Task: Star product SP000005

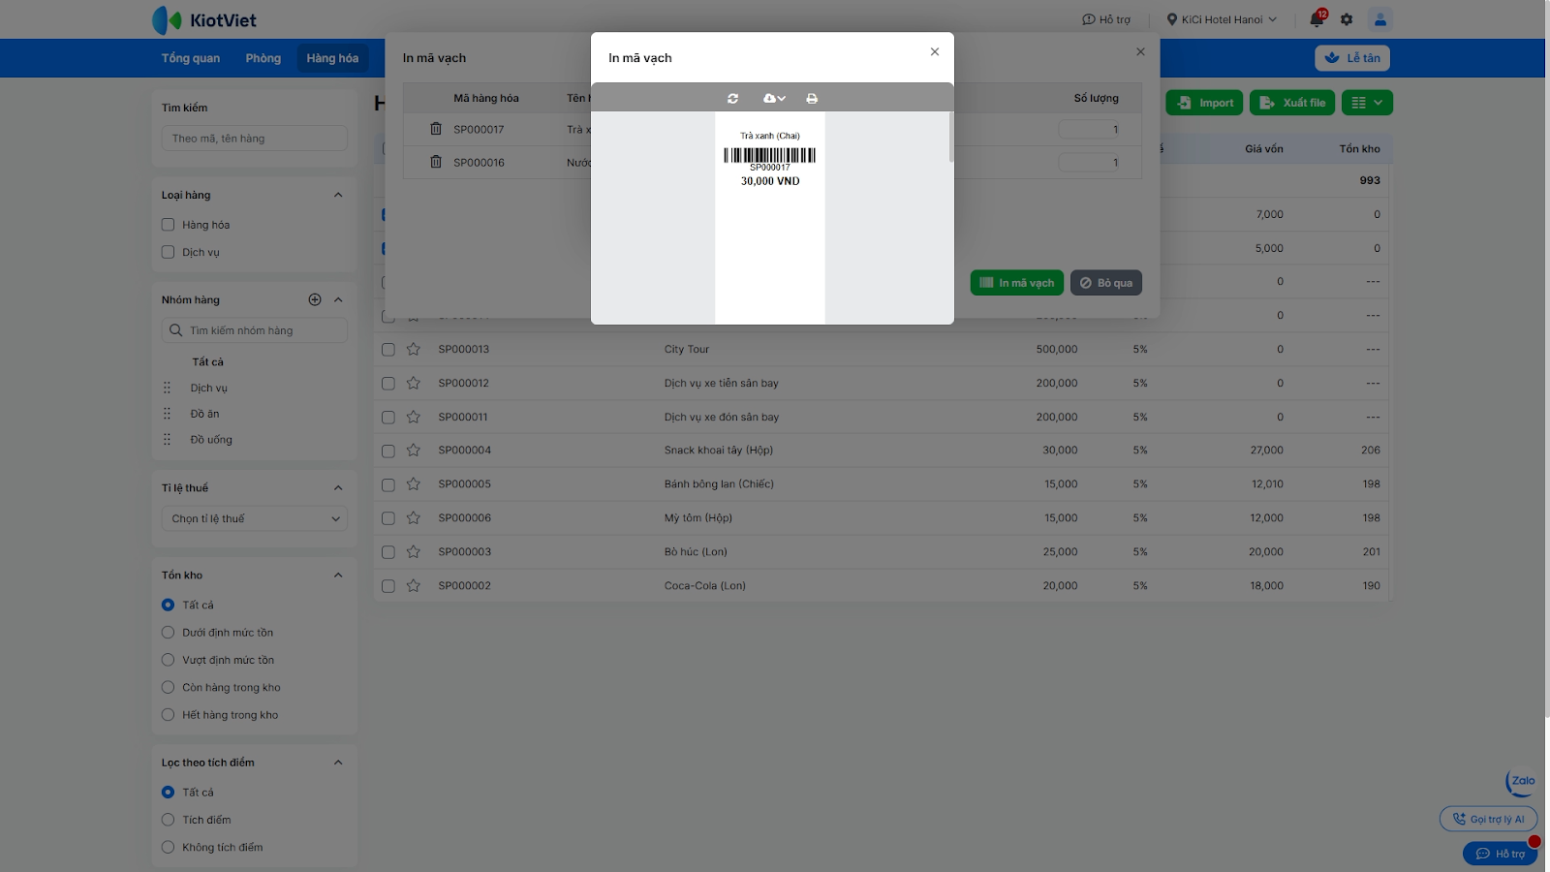Action: 414,483
